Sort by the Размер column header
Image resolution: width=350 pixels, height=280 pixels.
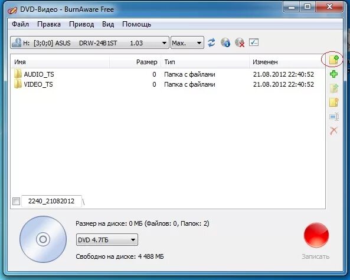point(135,62)
